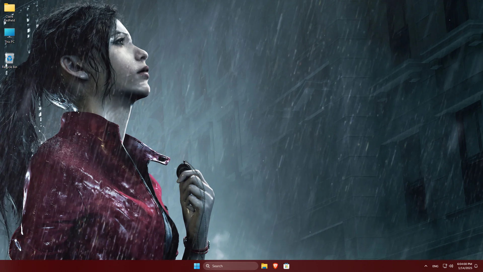Open network settings from the tray
Image resolution: width=483 pixels, height=272 pixels.
point(445,266)
